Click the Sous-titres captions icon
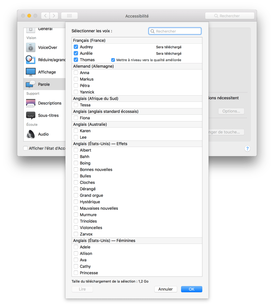 coord(31,116)
